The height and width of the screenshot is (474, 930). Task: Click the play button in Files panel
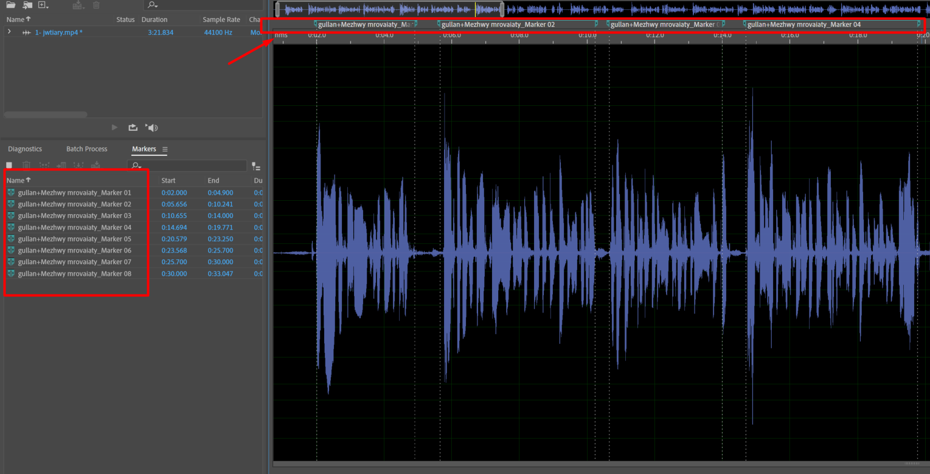(x=114, y=128)
